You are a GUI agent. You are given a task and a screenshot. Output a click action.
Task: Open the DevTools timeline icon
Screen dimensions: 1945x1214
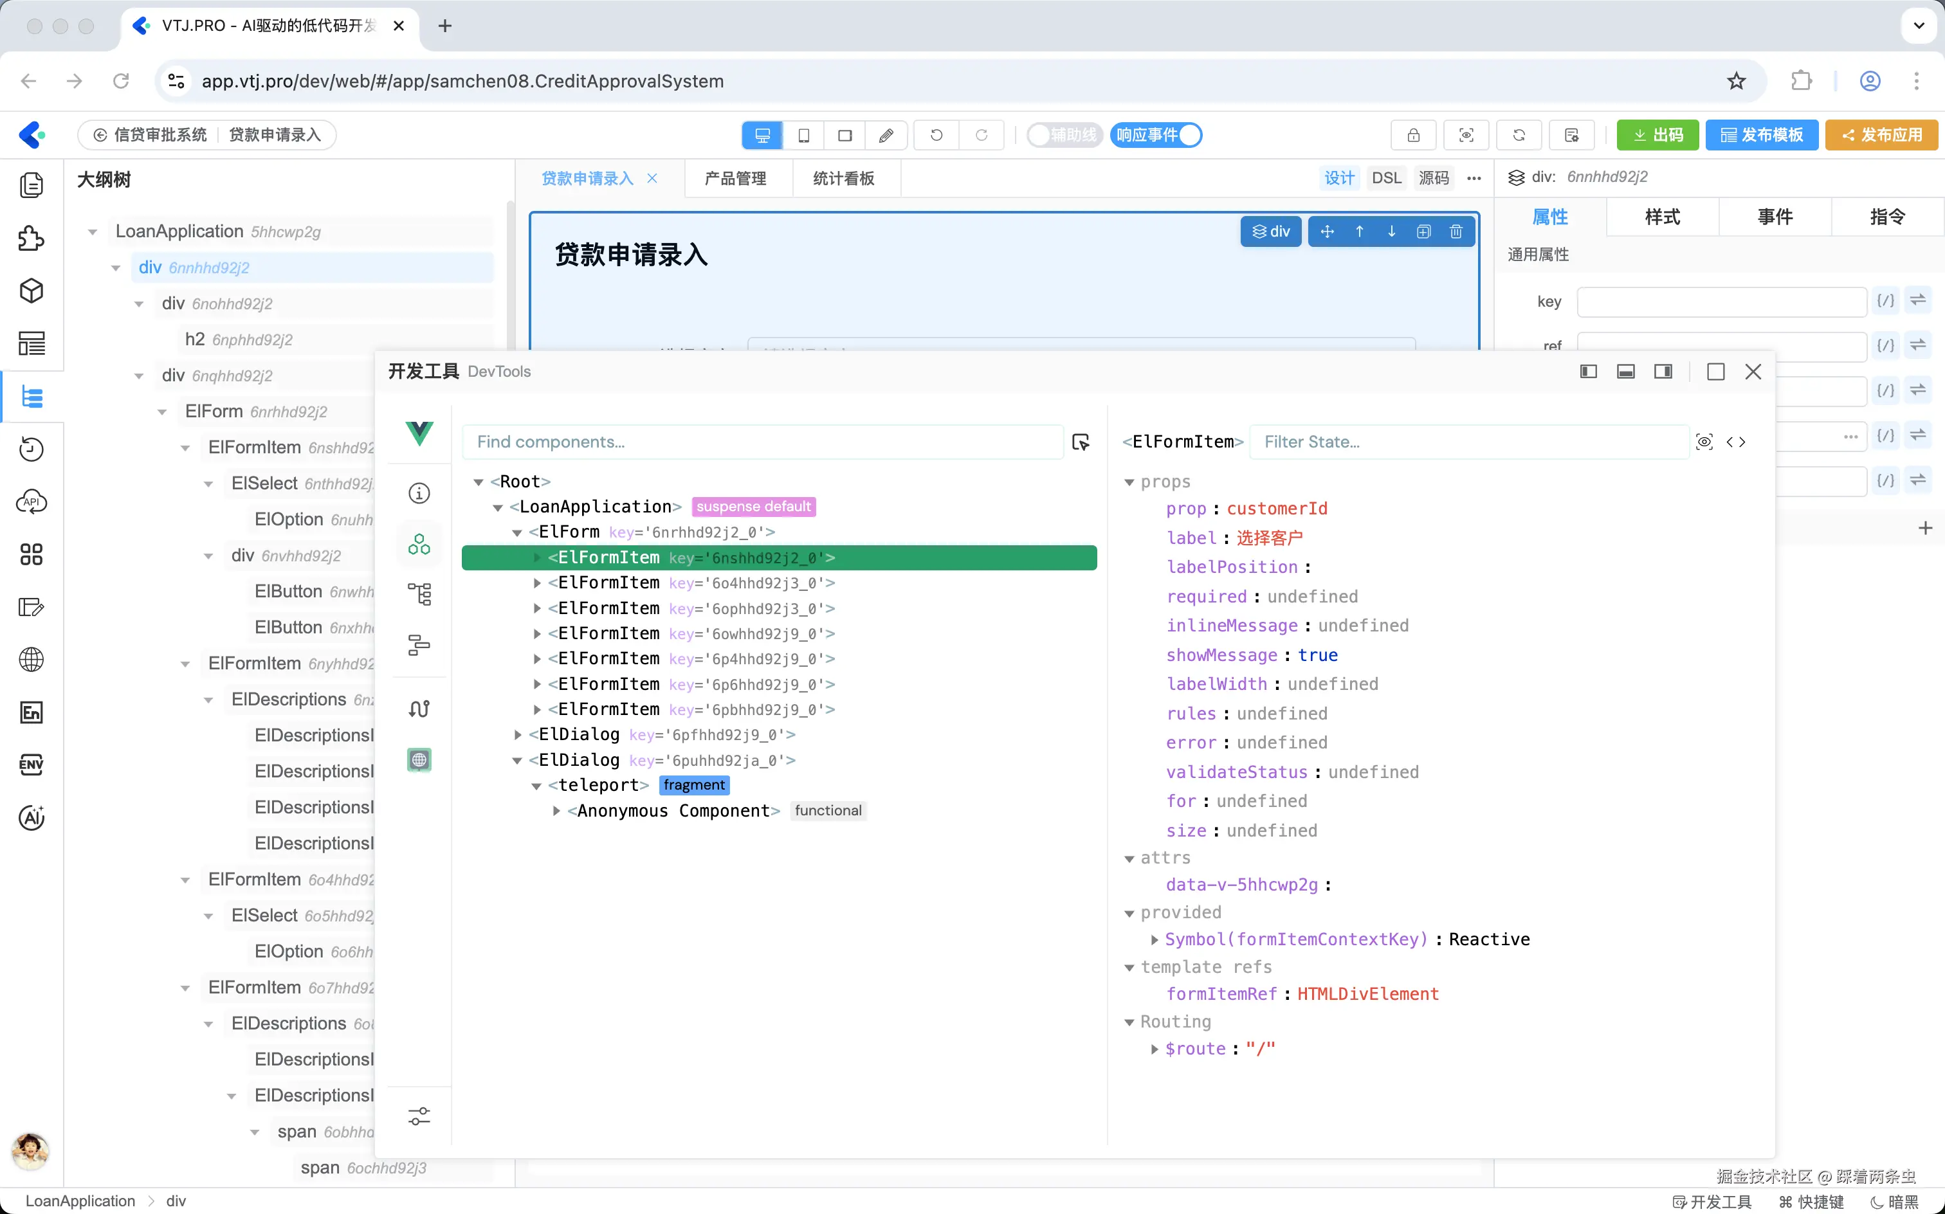pos(419,645)
